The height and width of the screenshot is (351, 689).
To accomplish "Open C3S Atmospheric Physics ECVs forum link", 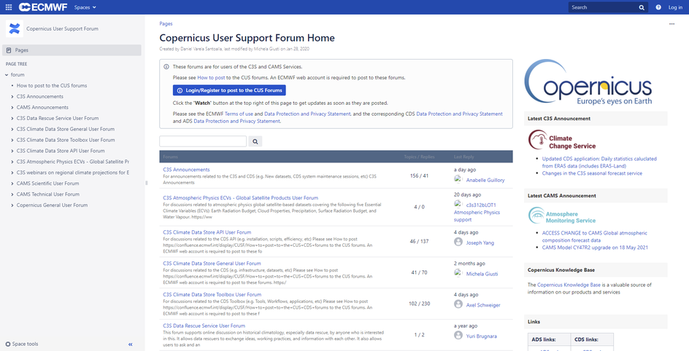I will 240,198.
